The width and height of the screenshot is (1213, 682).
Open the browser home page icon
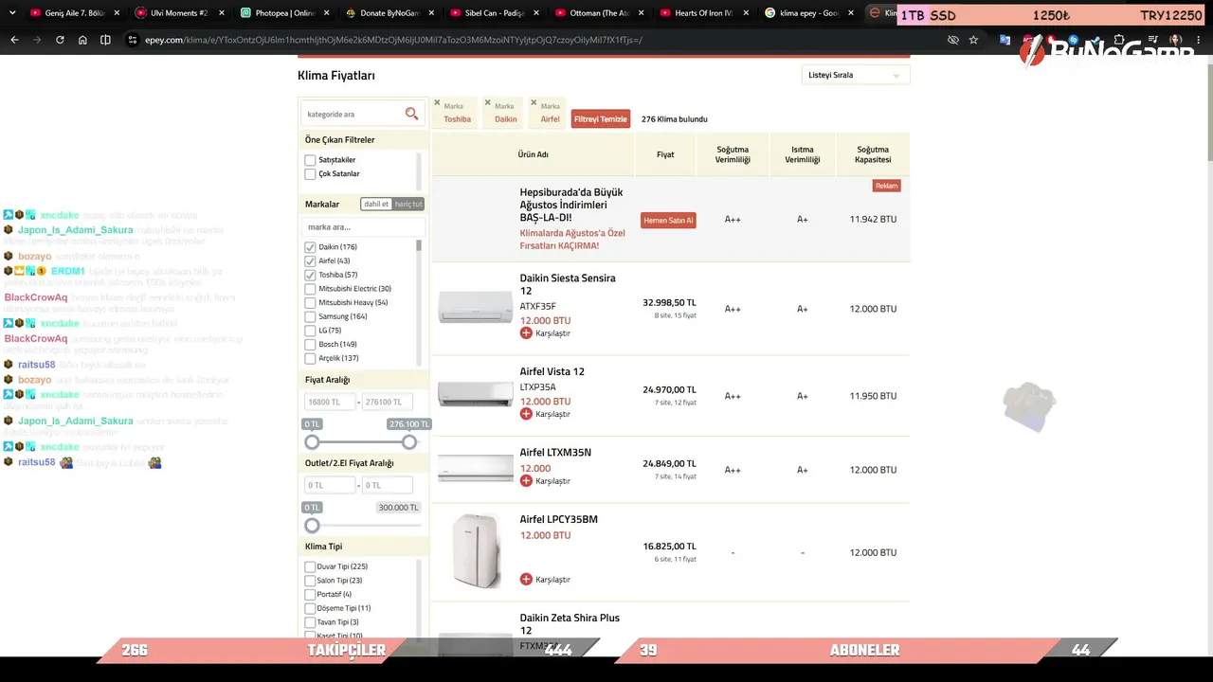[x=82, y=40]
